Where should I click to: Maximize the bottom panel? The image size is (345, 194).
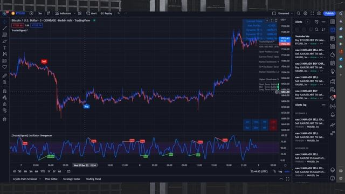287,179
